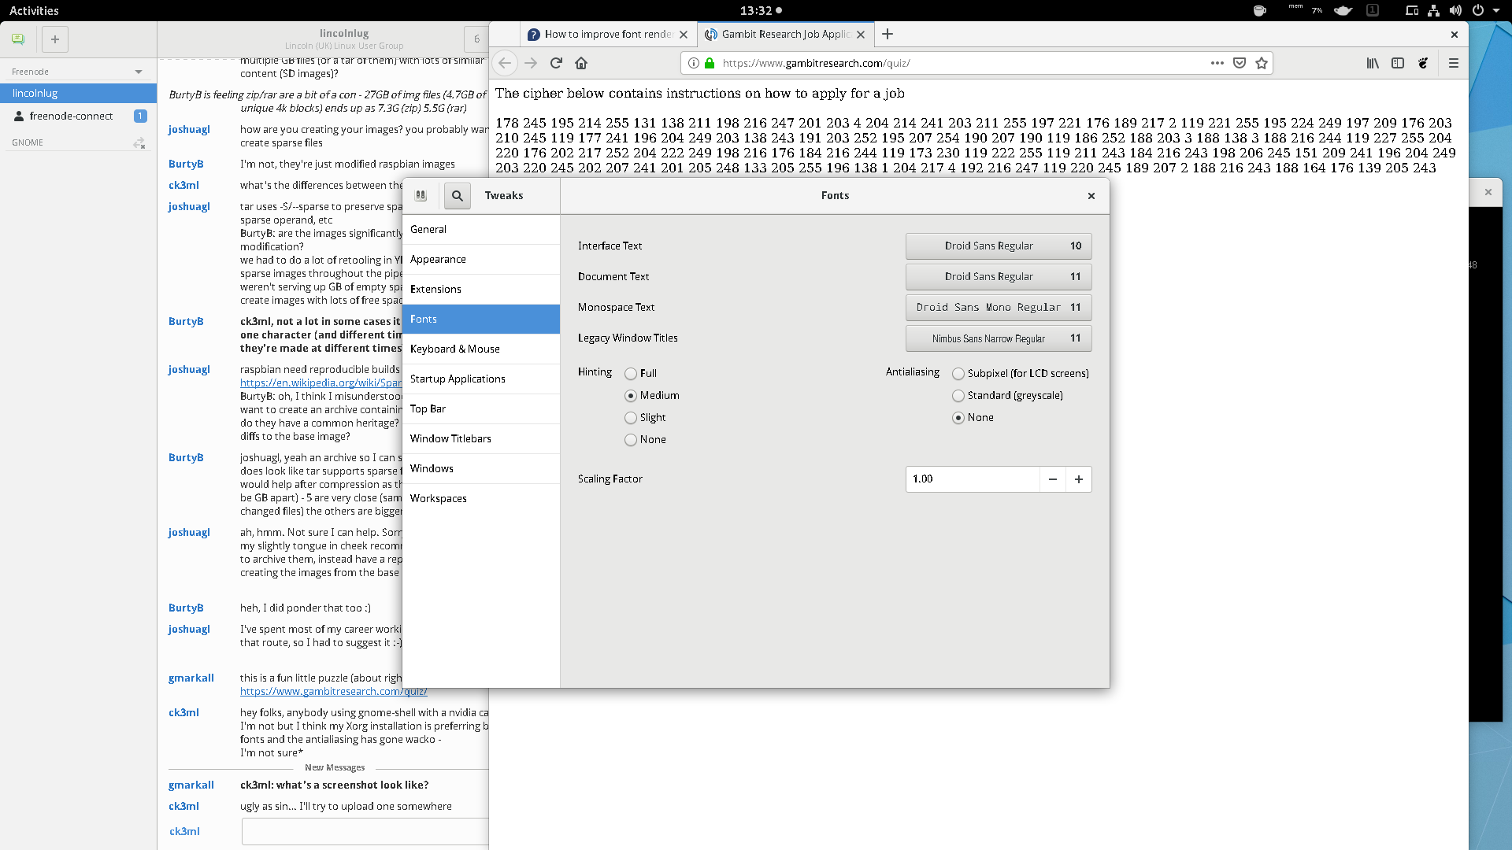Click the teapot icon in top bar

(1343, 10)
